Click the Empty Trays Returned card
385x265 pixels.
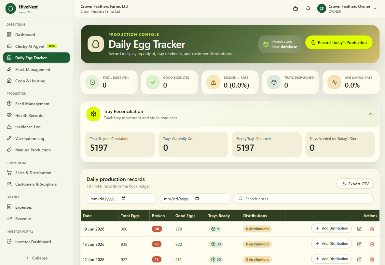(267, 145)
